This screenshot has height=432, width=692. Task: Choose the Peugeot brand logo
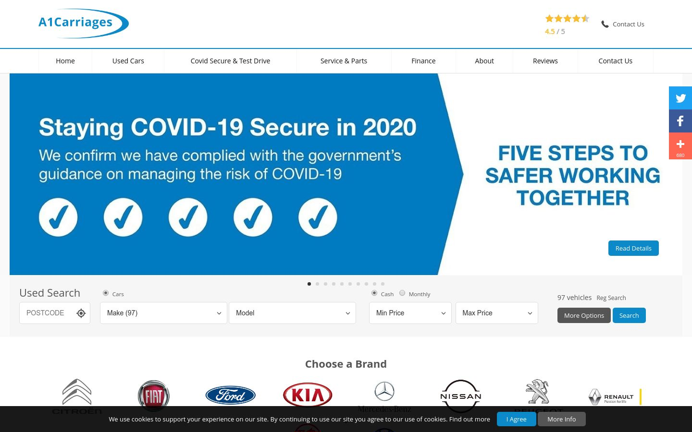point(538,396)
